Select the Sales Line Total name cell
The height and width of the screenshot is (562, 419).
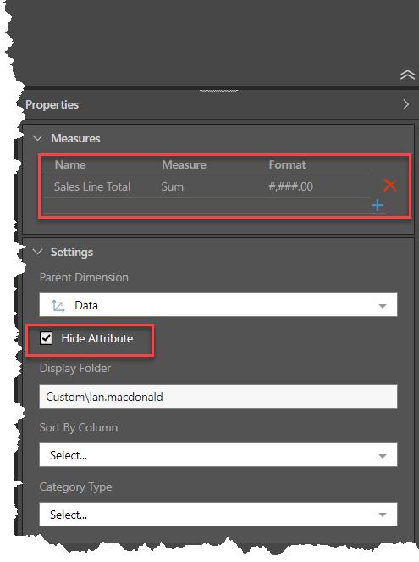92,186
